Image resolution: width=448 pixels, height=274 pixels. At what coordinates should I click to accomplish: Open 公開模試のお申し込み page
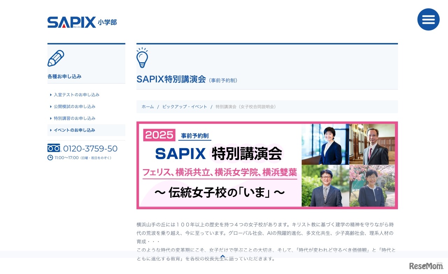coord(74,106)
